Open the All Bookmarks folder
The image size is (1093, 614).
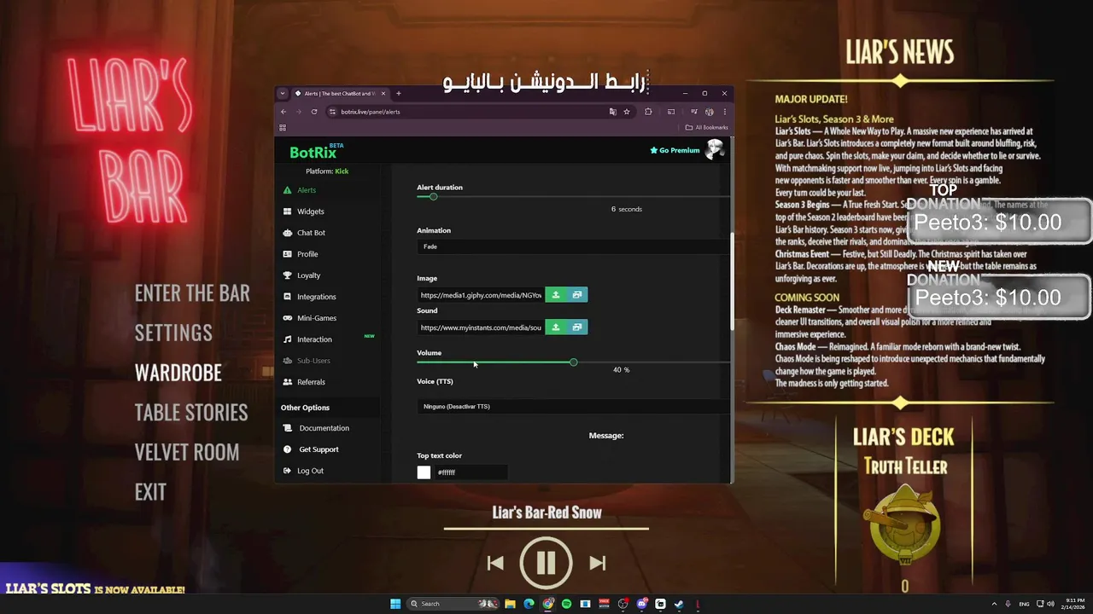click(x=706, y=128)
